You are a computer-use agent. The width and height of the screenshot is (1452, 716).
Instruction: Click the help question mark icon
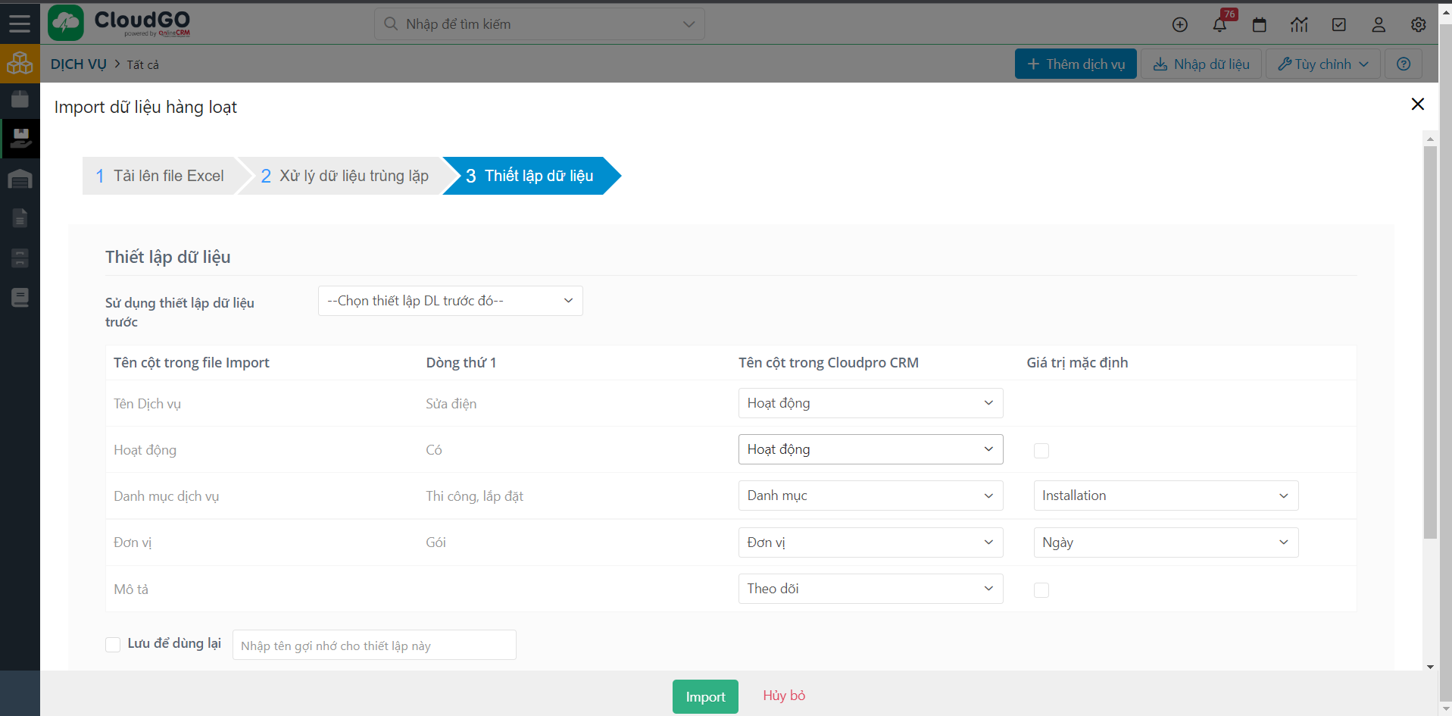(x=1404, y=64)
